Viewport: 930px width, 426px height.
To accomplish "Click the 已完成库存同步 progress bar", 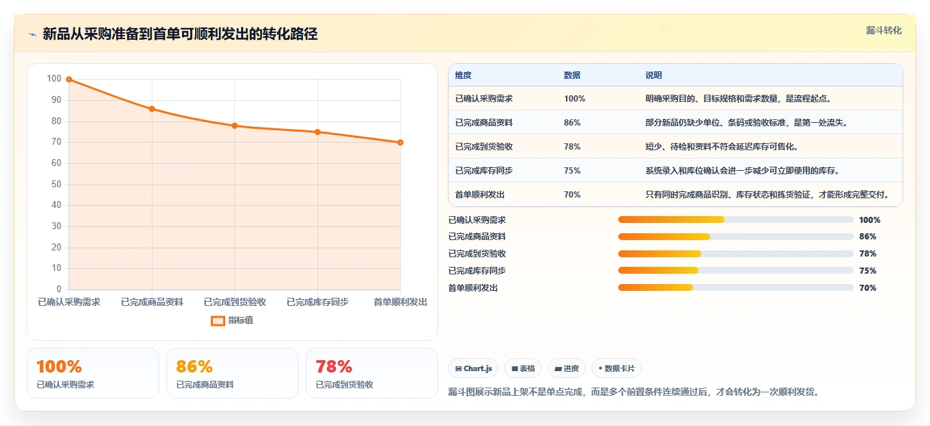I will coord(736,270).
